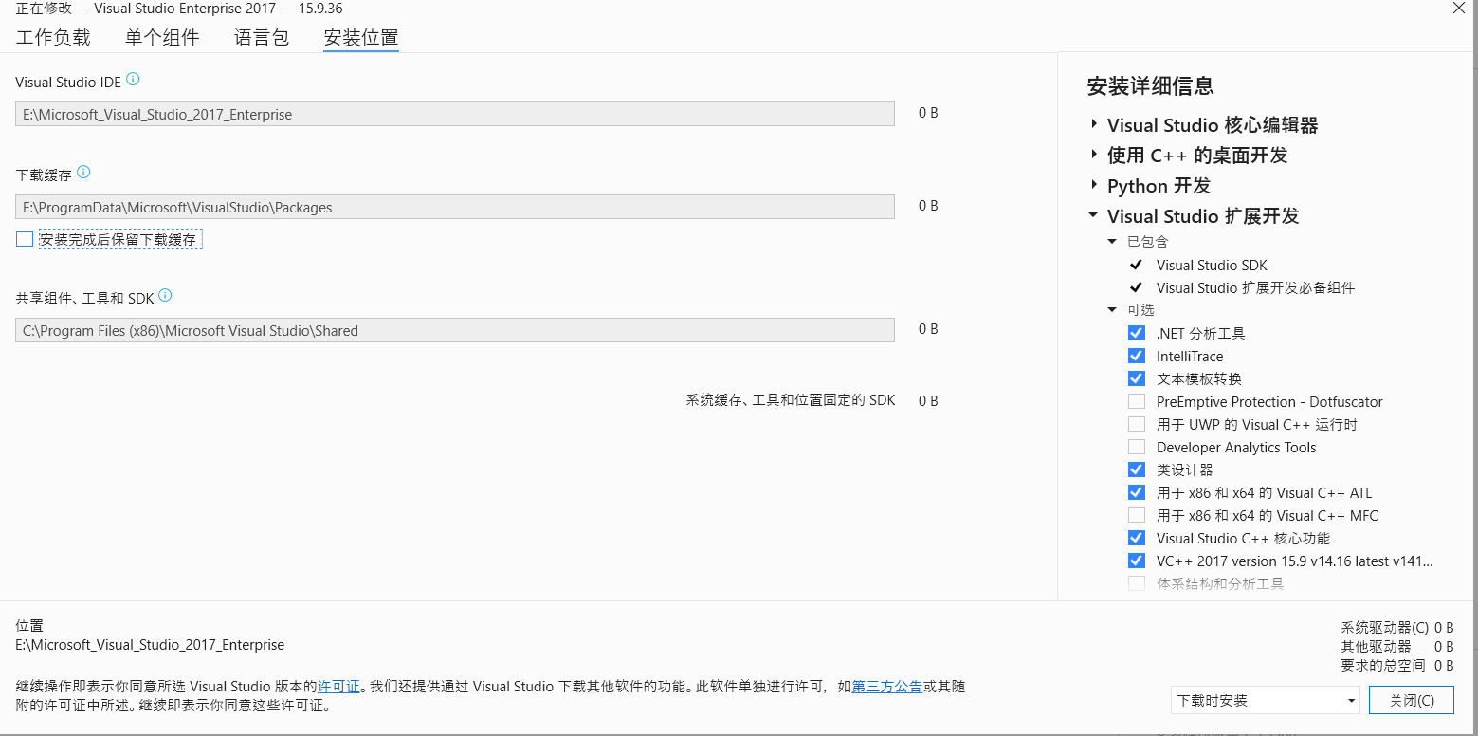Enable PreEmptive Protection - Dotfuscator checkbox

click(1137, 401)
